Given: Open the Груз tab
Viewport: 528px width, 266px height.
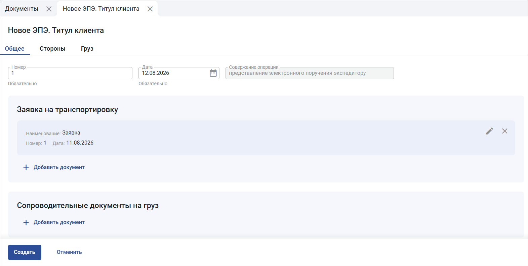Looking at the screenshot, I should point(87,49).
